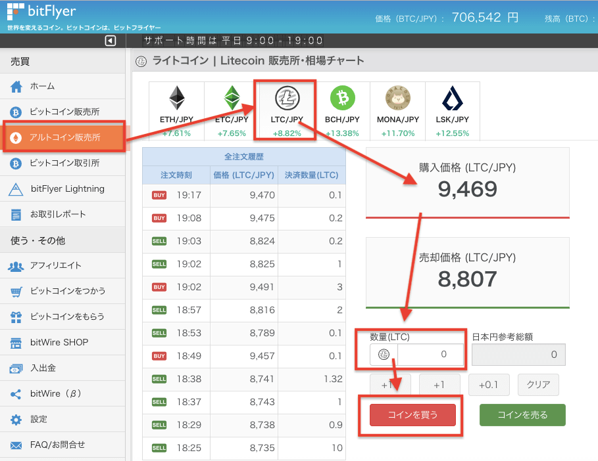Click the サポート時間 notice in the black bar
The width and height of the screenshot is (598, 461).
coord(234,40)
